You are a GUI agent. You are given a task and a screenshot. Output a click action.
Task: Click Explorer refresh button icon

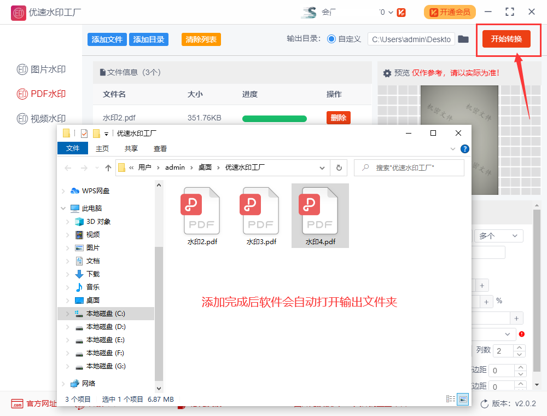(339, 168)
